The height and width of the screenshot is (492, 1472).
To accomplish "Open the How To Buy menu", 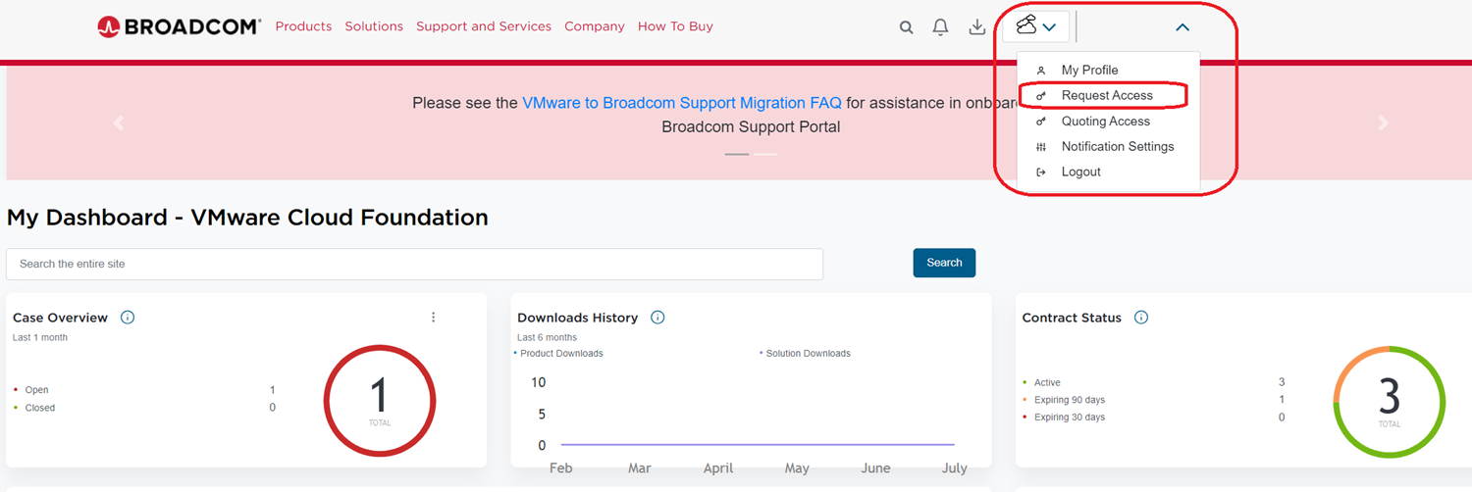I will pyautogui.click(x=675, y=26).
